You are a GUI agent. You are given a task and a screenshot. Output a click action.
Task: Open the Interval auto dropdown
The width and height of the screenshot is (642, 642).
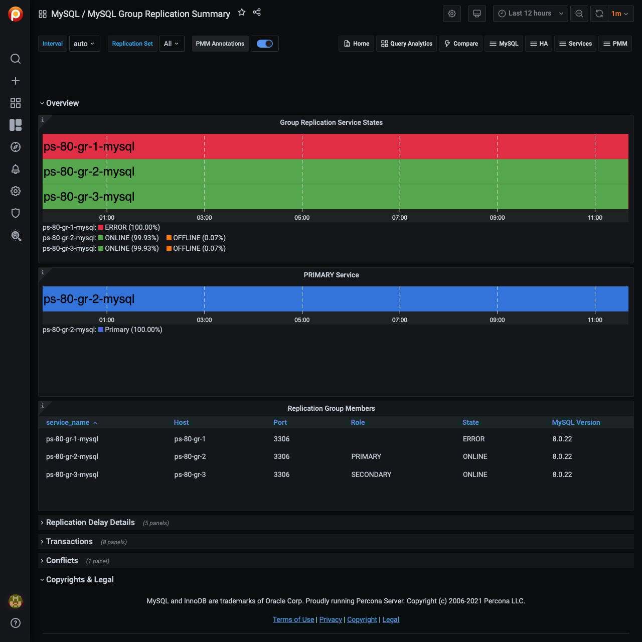84,44
